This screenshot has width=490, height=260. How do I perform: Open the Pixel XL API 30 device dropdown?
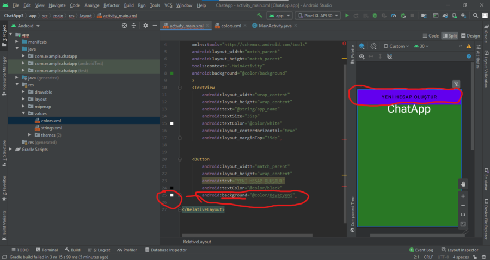[x=321, y=16]
